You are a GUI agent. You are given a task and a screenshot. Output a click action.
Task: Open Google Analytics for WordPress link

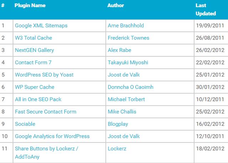tap(52, 136)
